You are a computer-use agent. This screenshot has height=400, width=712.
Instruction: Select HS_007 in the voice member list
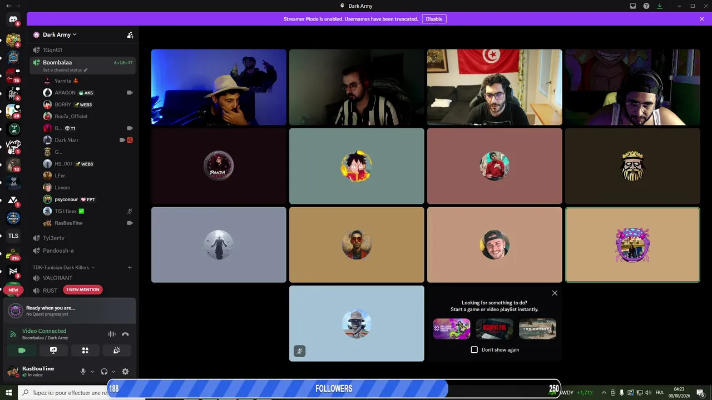[88, 164]
